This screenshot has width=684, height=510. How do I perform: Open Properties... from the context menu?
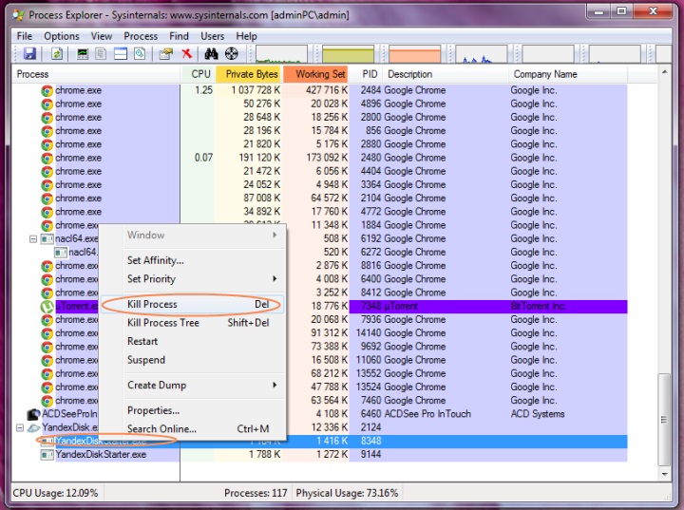coord(193,410)
